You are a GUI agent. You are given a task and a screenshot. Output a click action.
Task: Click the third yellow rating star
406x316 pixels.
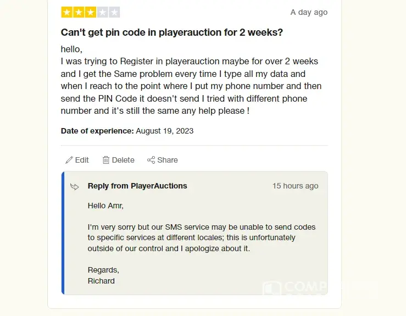point(90,12)
